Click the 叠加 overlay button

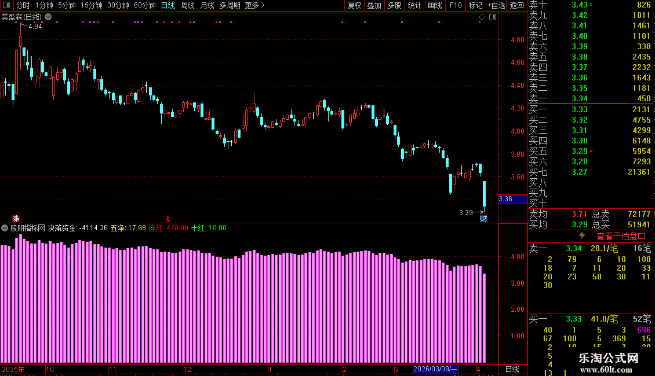click(374, 5)
